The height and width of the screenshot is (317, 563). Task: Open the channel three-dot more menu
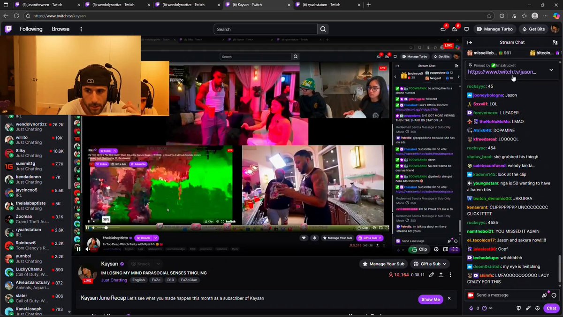click(x=450, y=275)
